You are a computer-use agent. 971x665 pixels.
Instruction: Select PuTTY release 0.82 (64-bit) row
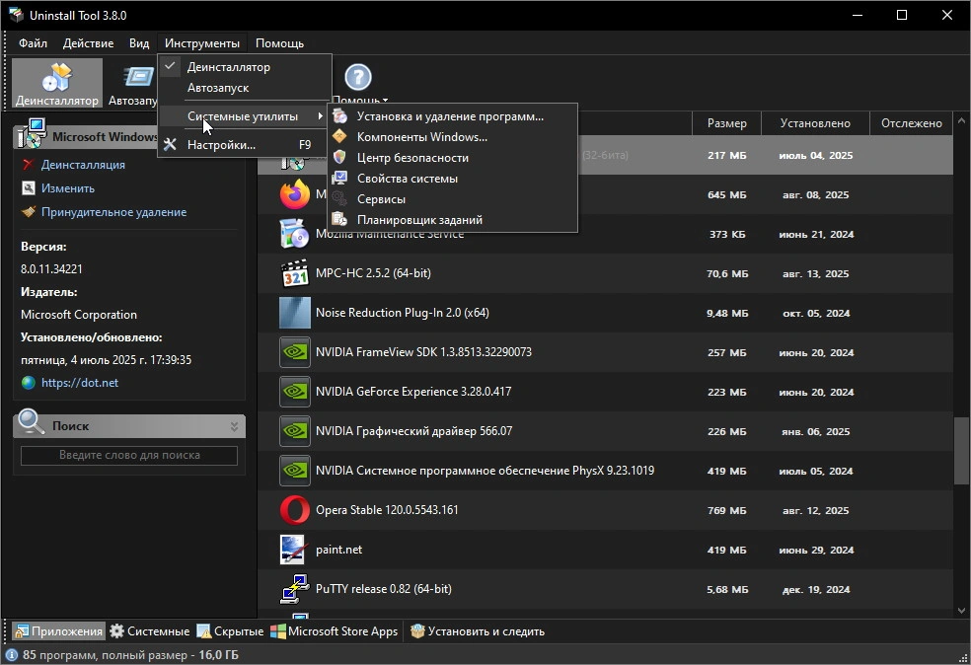coord(606,589)
